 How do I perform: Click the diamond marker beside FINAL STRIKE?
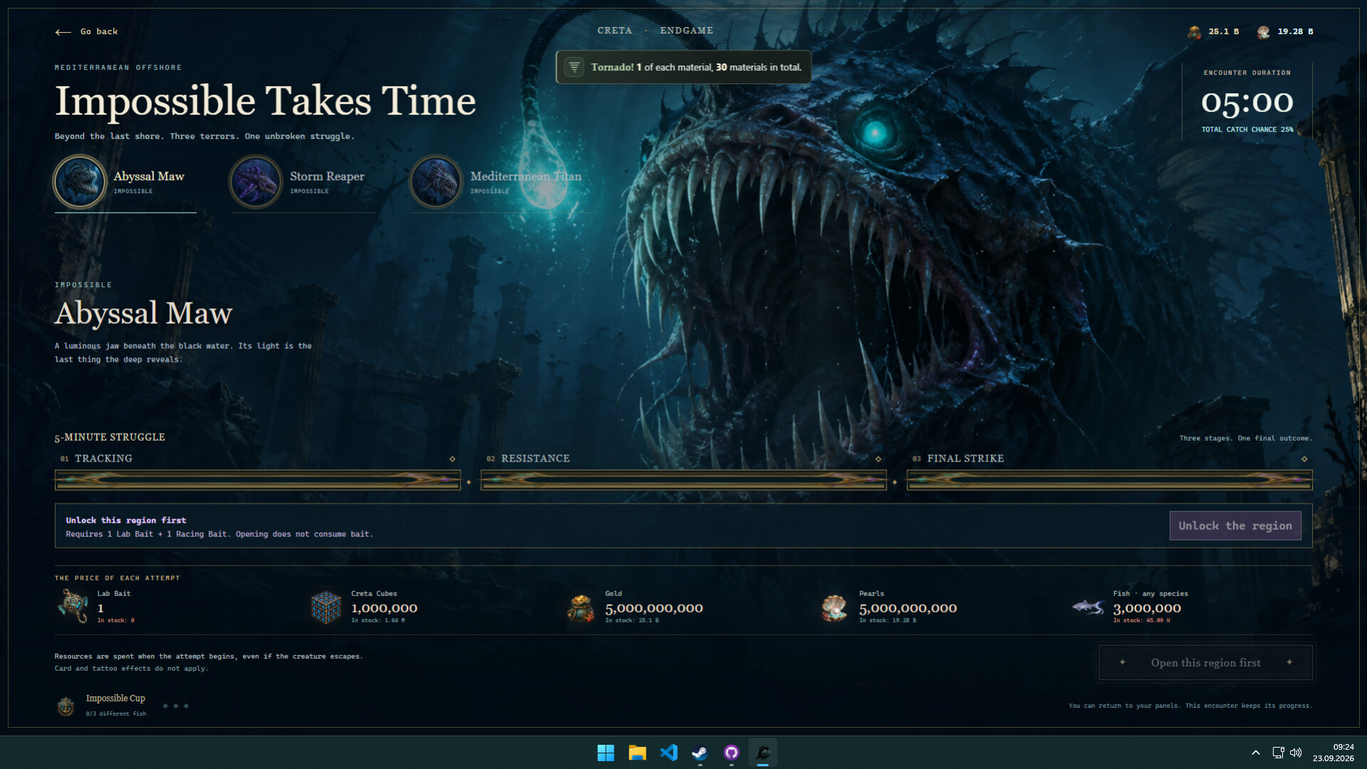pyautogui.click(x=1304, y=459)
